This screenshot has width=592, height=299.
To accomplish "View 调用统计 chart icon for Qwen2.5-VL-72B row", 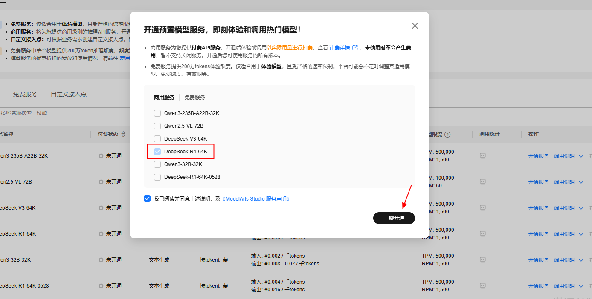I will click(x=483, y=181).
